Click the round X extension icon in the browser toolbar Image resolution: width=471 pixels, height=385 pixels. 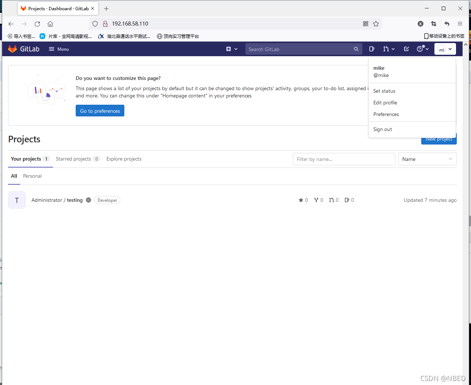pyautogui.click(x=421, y=24)
